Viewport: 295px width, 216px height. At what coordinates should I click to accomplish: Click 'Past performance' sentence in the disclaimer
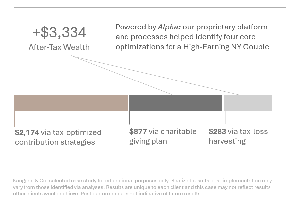(x=141, y=193)
